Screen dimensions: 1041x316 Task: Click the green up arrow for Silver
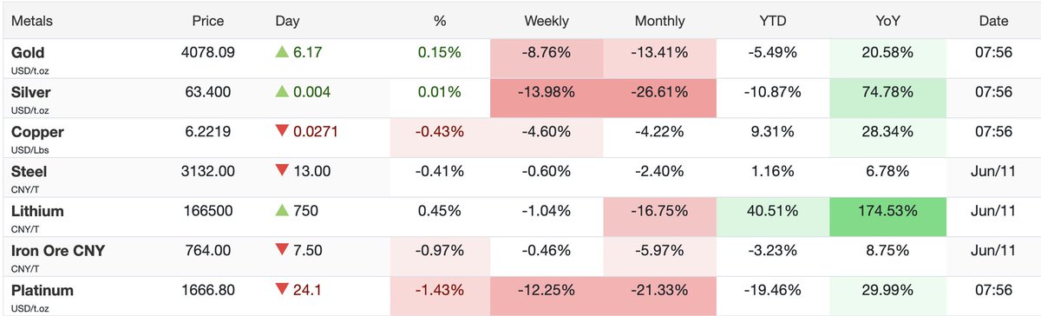pyautogui.click(x=282, y=92)
